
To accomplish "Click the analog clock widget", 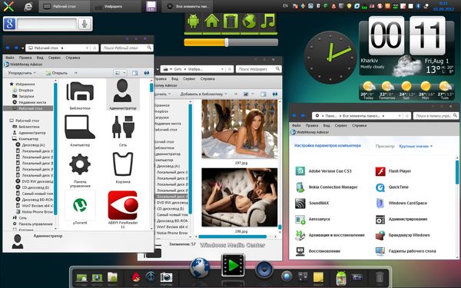I will click(330, 57).
